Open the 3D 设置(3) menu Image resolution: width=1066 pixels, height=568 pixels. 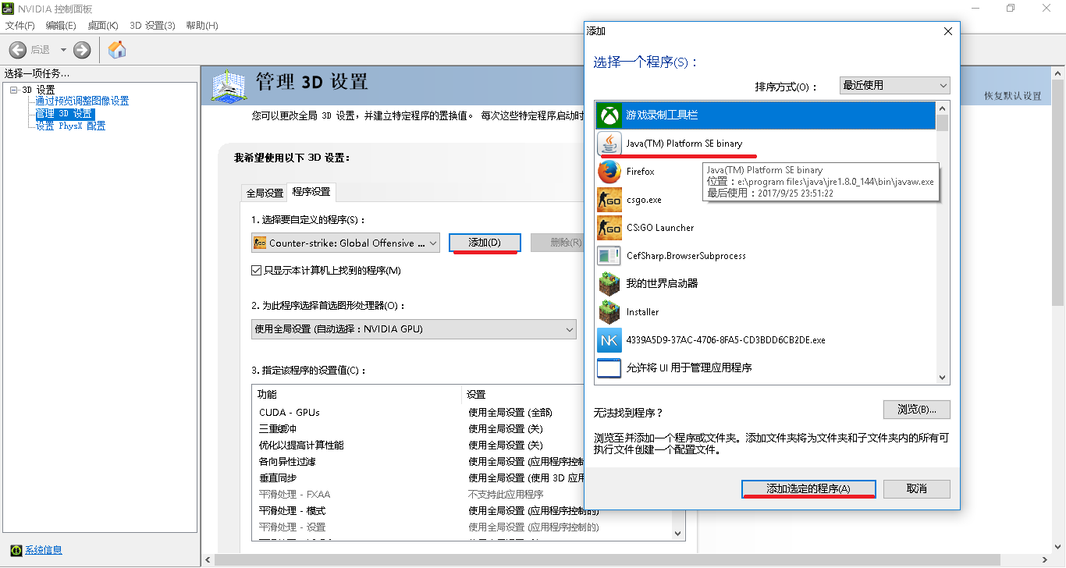(x=152, y=26)
